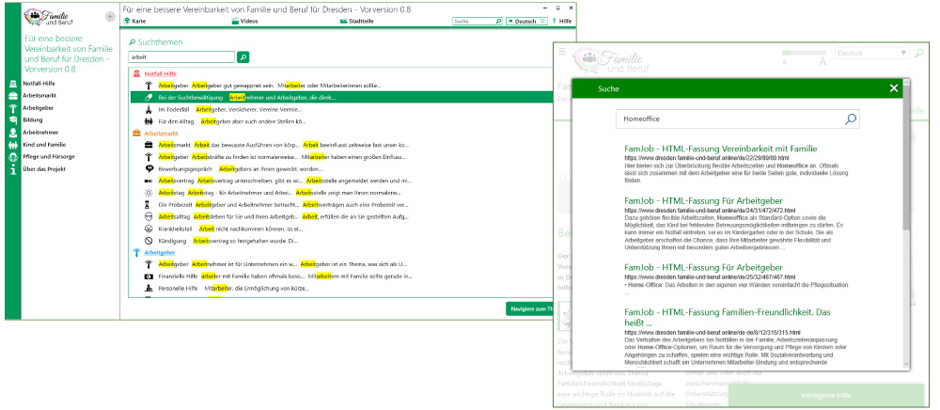Screen dimensions: 940x410
Task: Click the Hilfe help button
Action: (x=561, y=20)
